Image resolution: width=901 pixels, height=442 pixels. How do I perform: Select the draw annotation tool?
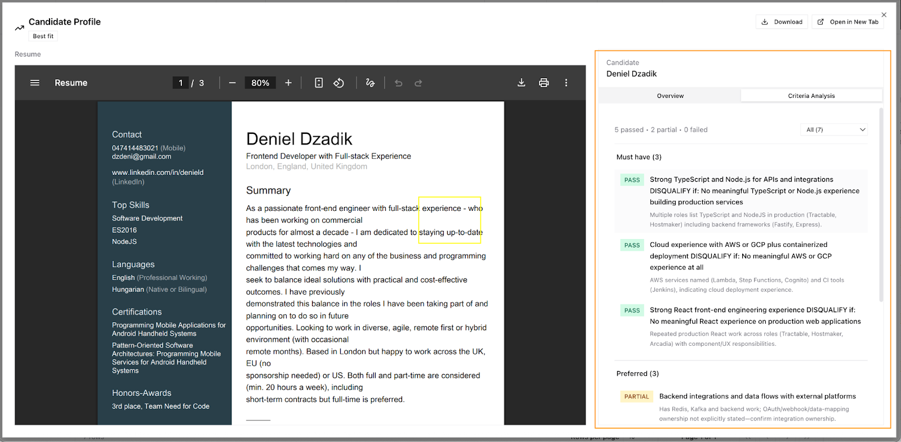(370, 83)
